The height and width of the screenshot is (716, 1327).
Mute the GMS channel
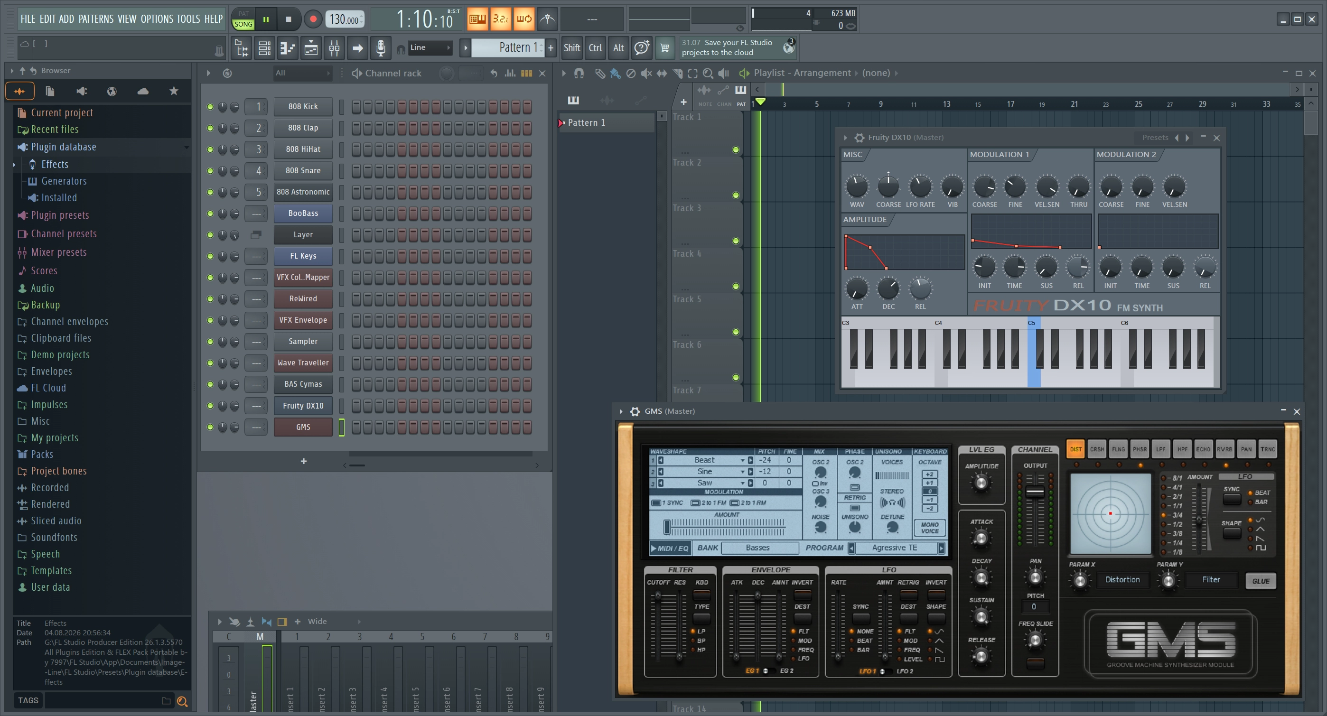pyautogui.click(x=210, y=427)
